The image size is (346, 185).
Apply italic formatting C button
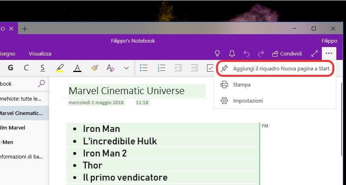coord(26,68)
